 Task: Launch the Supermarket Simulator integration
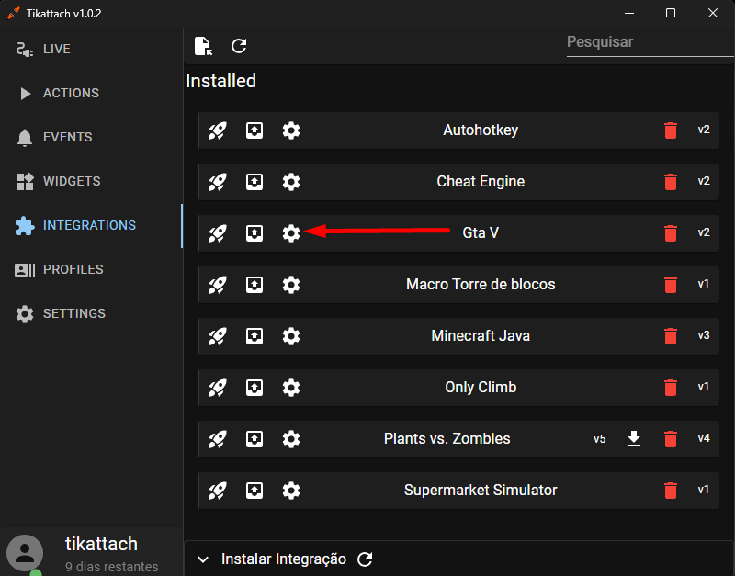[x=218, y=491]
